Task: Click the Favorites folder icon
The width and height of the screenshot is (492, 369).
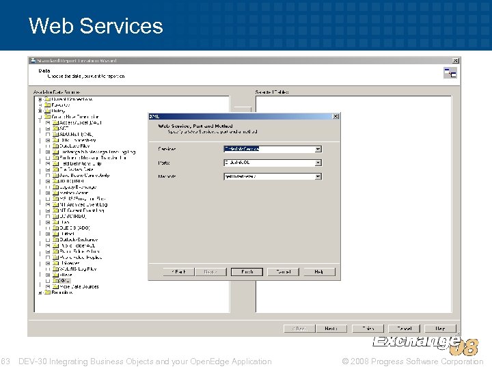Action: pos(48,105)
